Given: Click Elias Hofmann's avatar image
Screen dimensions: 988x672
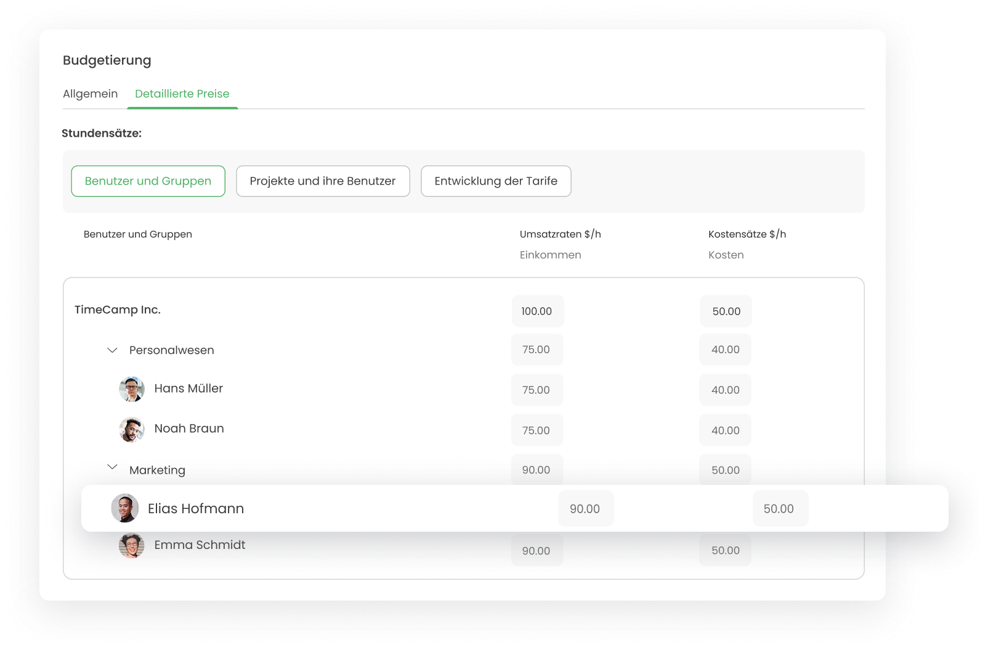Looking at the screenshot, I should click(x=124, y=508).
